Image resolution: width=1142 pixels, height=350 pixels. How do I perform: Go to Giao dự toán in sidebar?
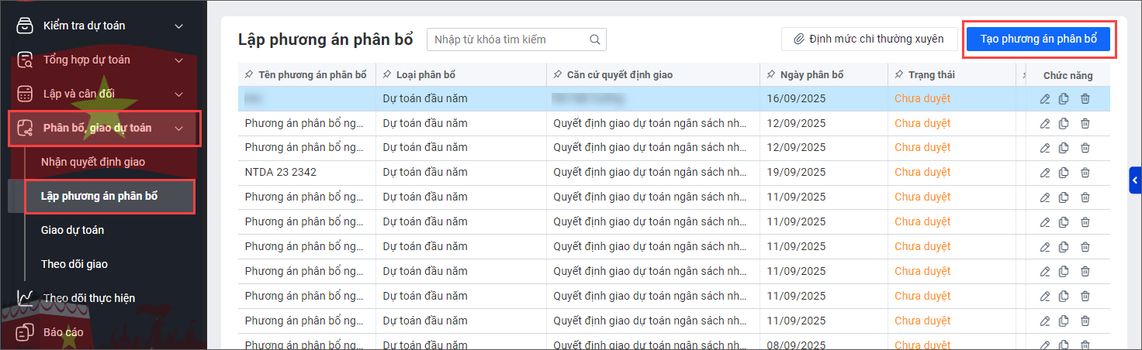point(72,230)
